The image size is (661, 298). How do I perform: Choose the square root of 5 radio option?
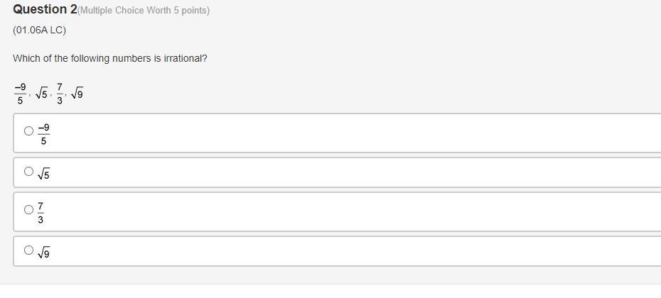click(28, 171)
